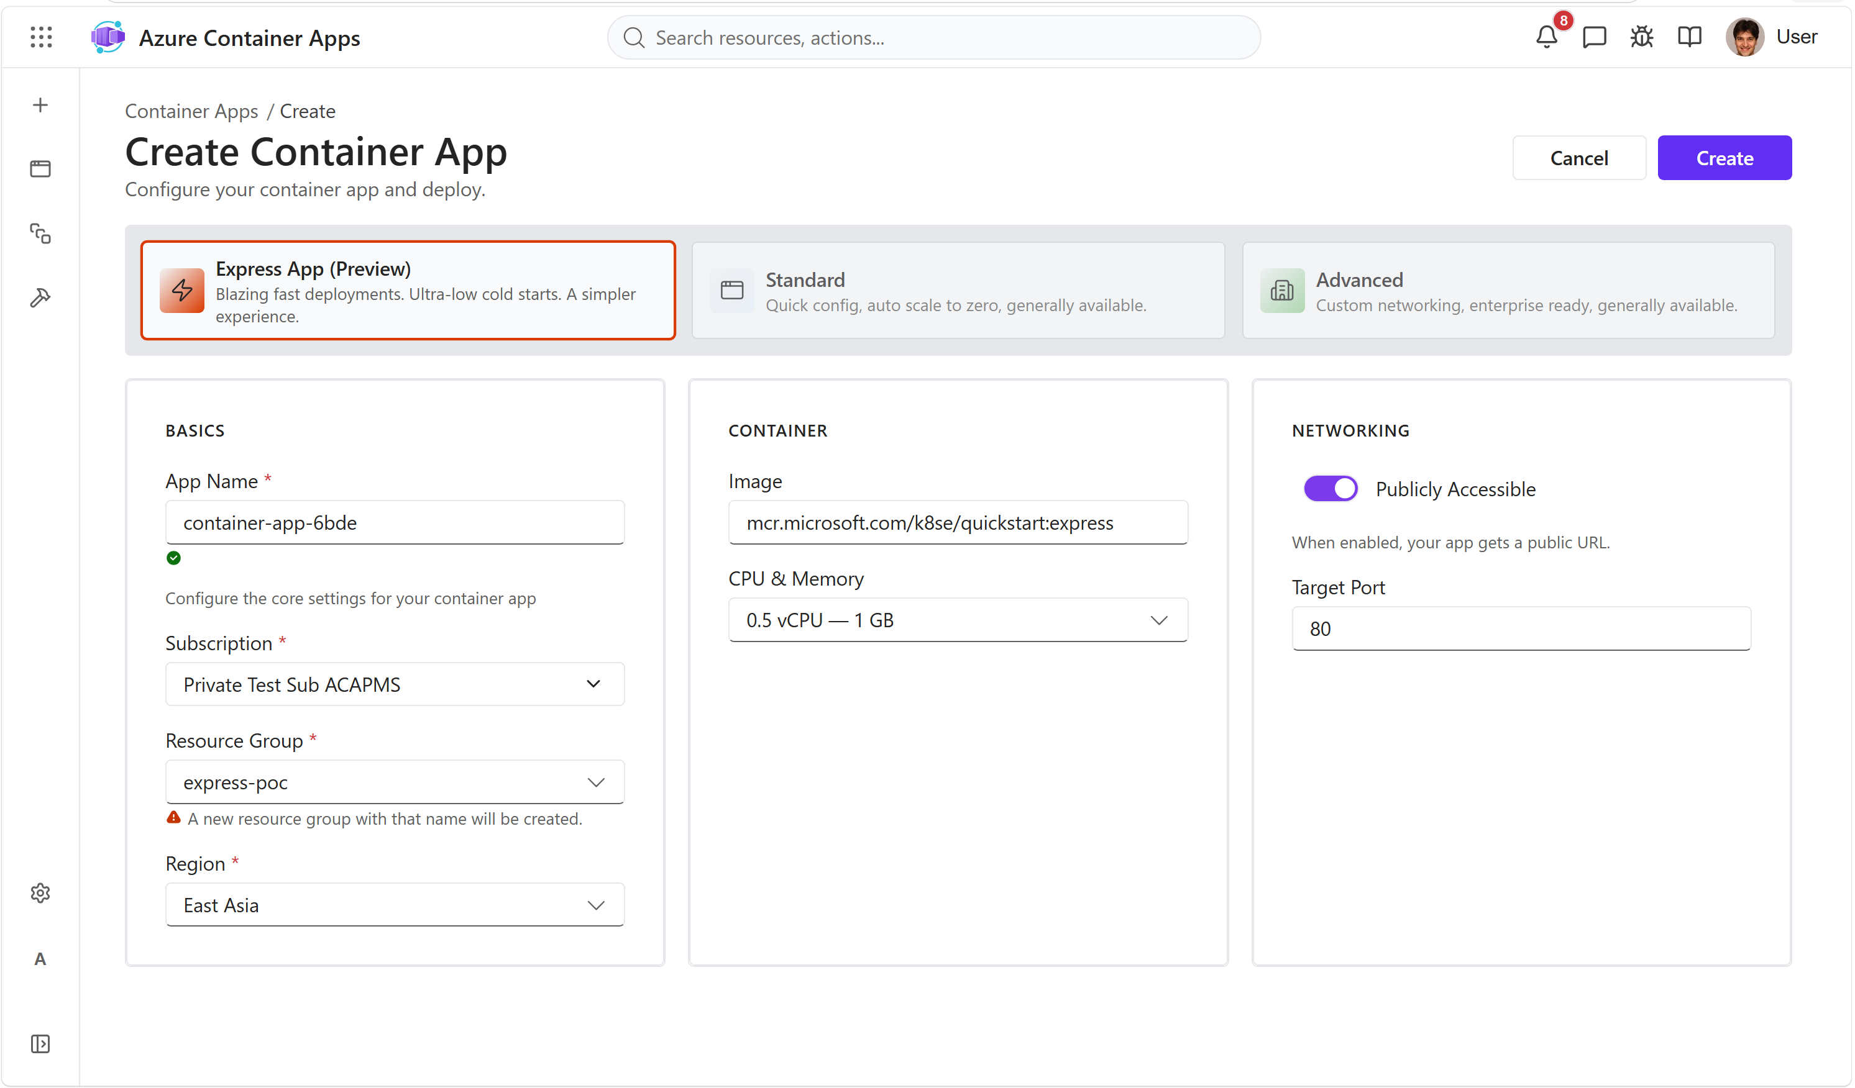Viewport: 1855px width, 1088px height.
Task: Click 'A new resource group with that name will be created.' message
Action: (x=385, y=818)
